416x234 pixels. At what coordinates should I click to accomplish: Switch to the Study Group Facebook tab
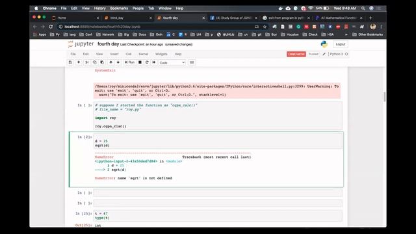coord(234,18)
